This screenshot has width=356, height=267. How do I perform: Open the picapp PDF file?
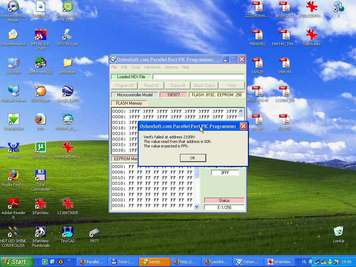click(x=258, y=122)
